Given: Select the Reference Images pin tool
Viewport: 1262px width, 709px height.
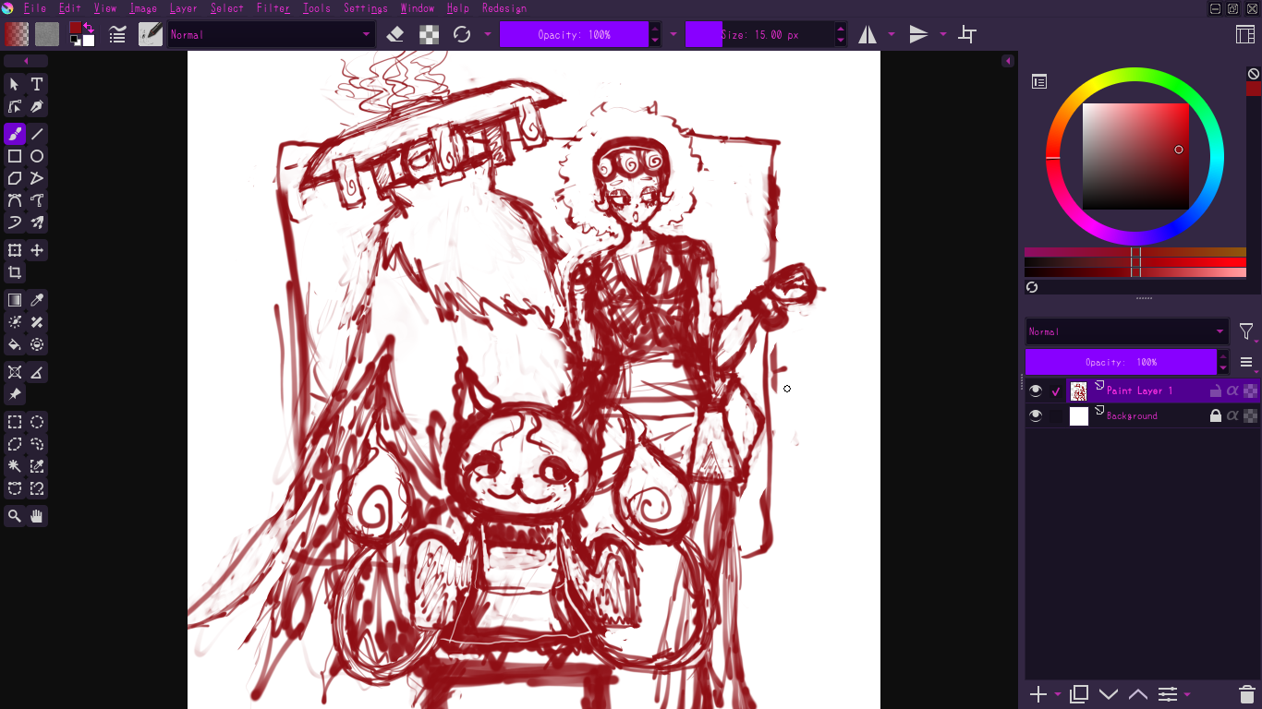Looking at the screenshot, I should [15, 394].
